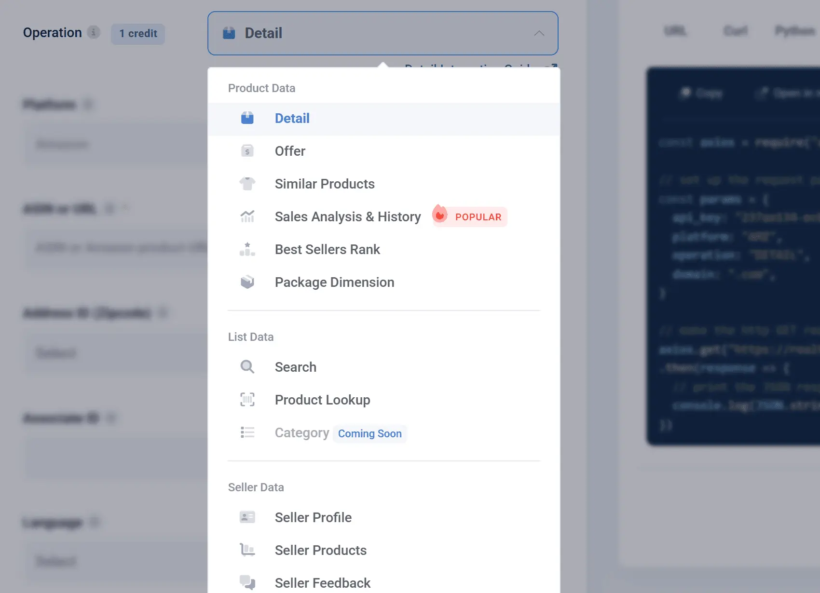Image resolution: width=820 pixels, height=593 pixels.
Task: Click the Package Dimension box icon
Action: click(247, 282)
